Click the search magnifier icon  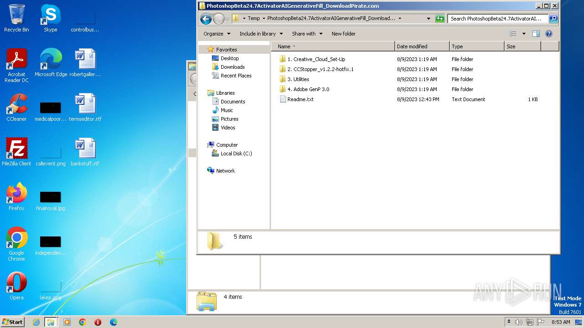(553, 19)
